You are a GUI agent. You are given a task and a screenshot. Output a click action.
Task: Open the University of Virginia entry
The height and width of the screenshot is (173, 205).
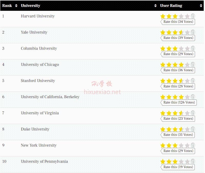click(x=40, y=113)
